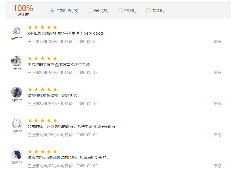Click avatar of user 可****
Screen dimensions: 235x176
pos(17,123)
